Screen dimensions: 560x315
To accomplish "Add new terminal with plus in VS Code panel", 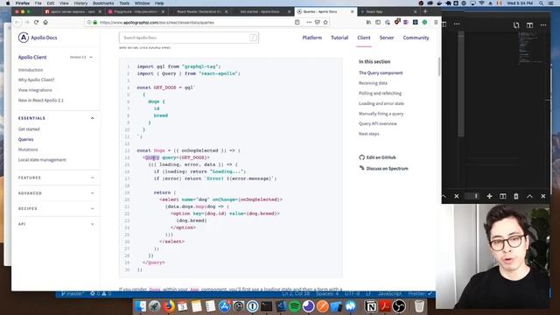I will click(489, 196).
